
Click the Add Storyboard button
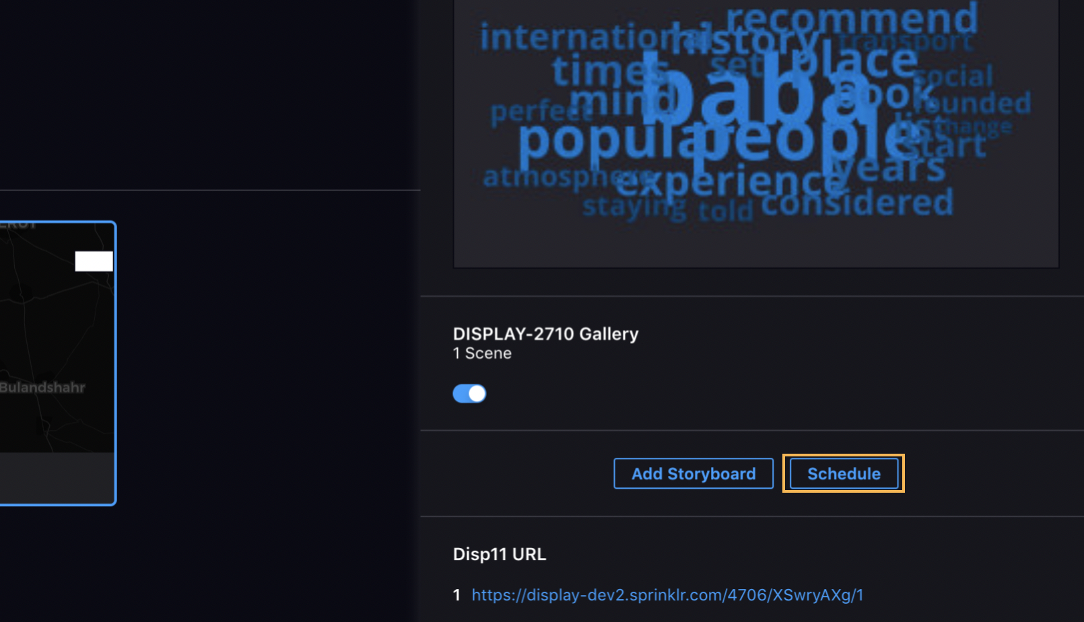[x=693, y=474]
